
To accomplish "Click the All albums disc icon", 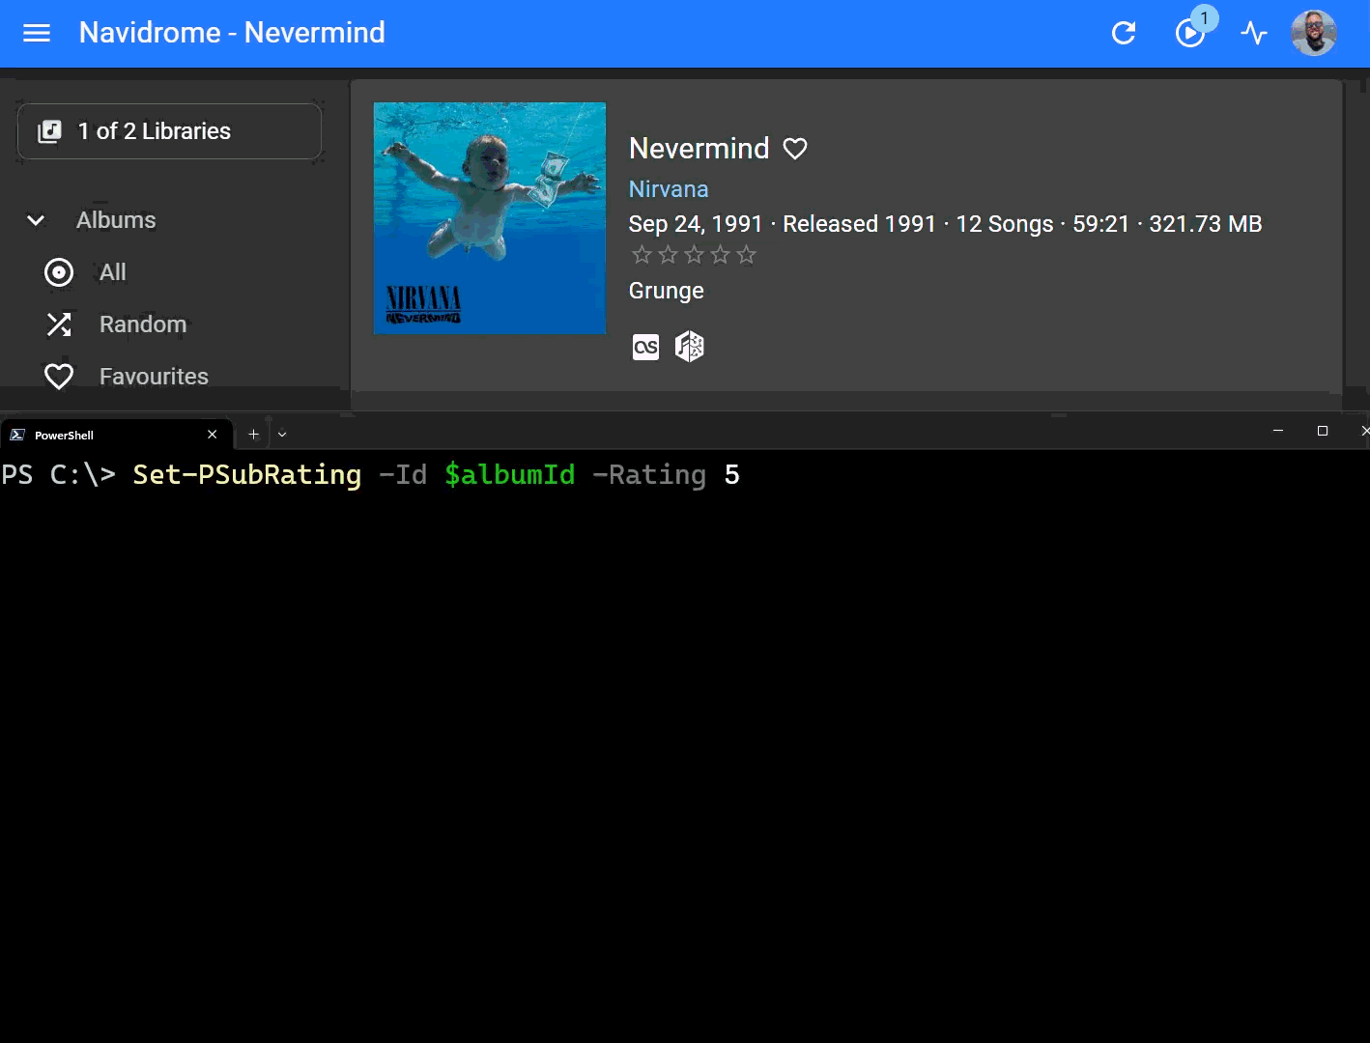I will [59, 272].
